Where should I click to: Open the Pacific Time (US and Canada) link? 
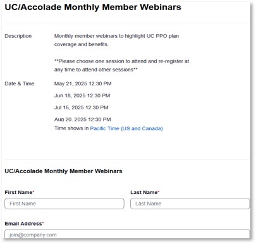pos(126,128)
